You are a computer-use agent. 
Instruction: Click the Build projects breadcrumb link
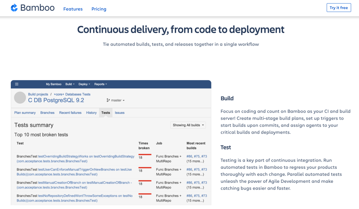(x=38, y=94)
